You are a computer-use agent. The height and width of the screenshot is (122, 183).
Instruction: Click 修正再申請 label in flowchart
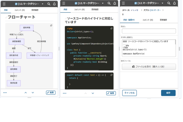(x=41, y=41)
